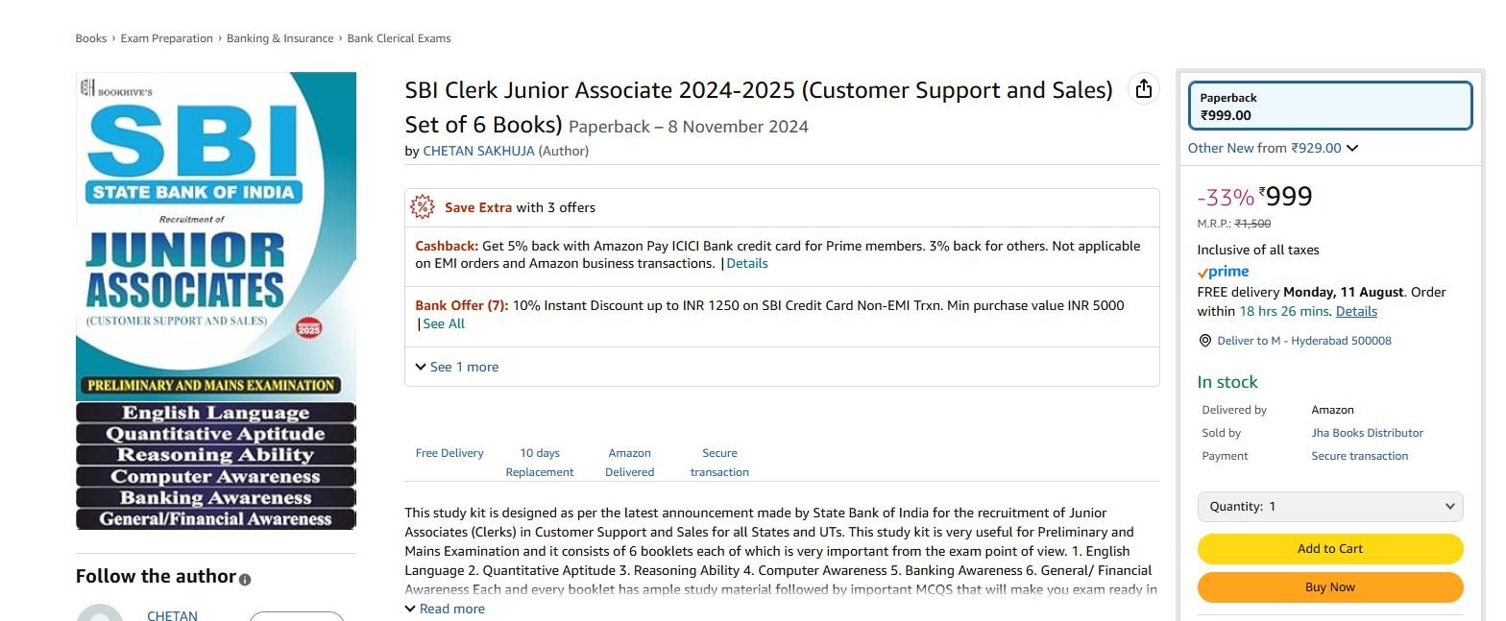The width and height of the screenshot is (1506, 621).
Task: Open CHETAN SAKHUJA author link
Action: (478, 151)
